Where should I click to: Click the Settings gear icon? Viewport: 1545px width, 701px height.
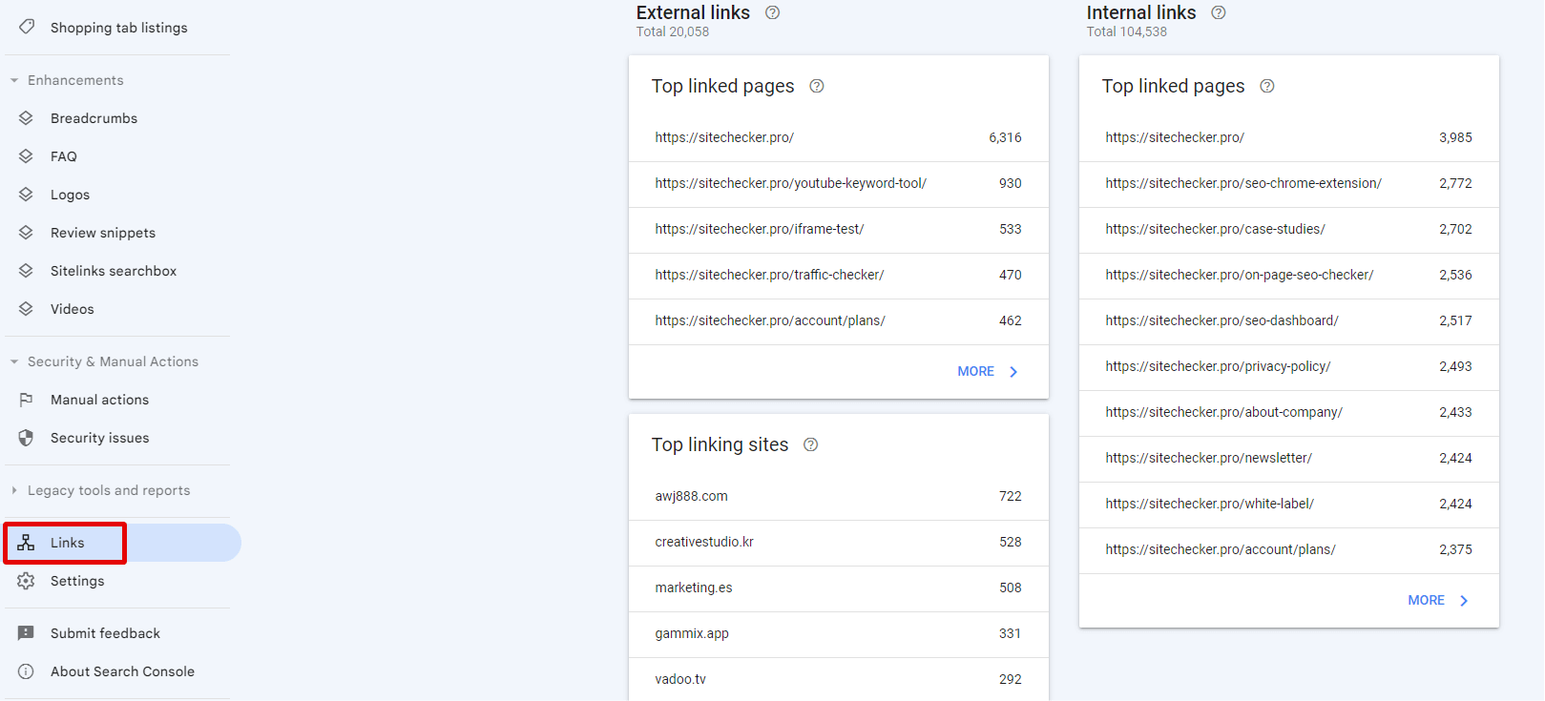click(26, 581)
